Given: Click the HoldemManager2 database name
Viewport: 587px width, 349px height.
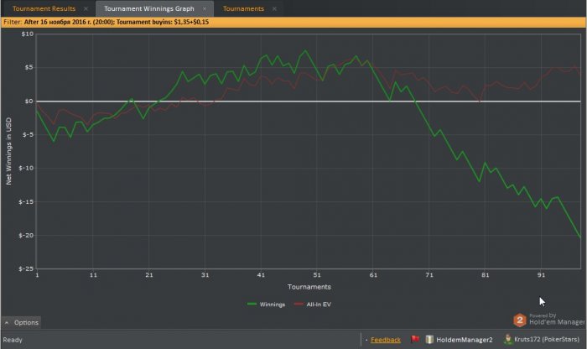Looking at the screenshot, I should point(465,340).
